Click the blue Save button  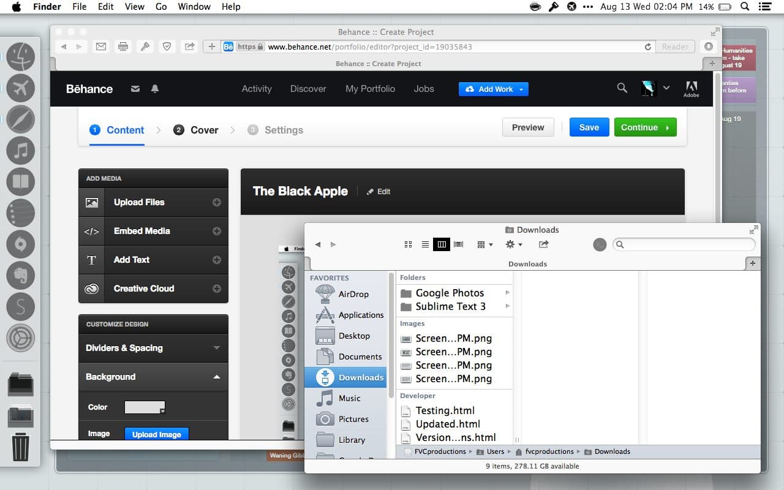589,127
